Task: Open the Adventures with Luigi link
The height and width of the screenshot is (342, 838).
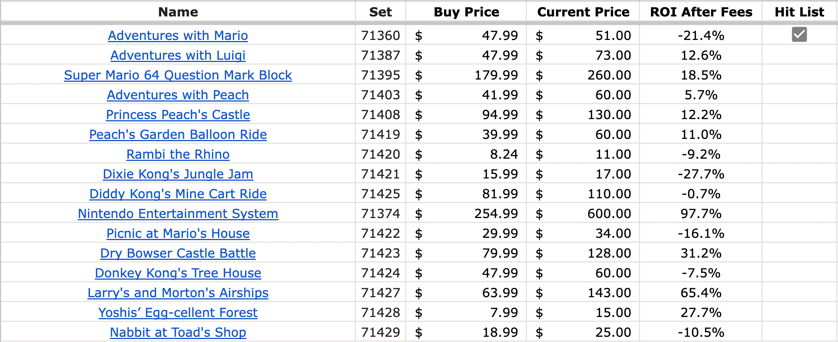Action: pyautogui.click(x=178, y=55)
